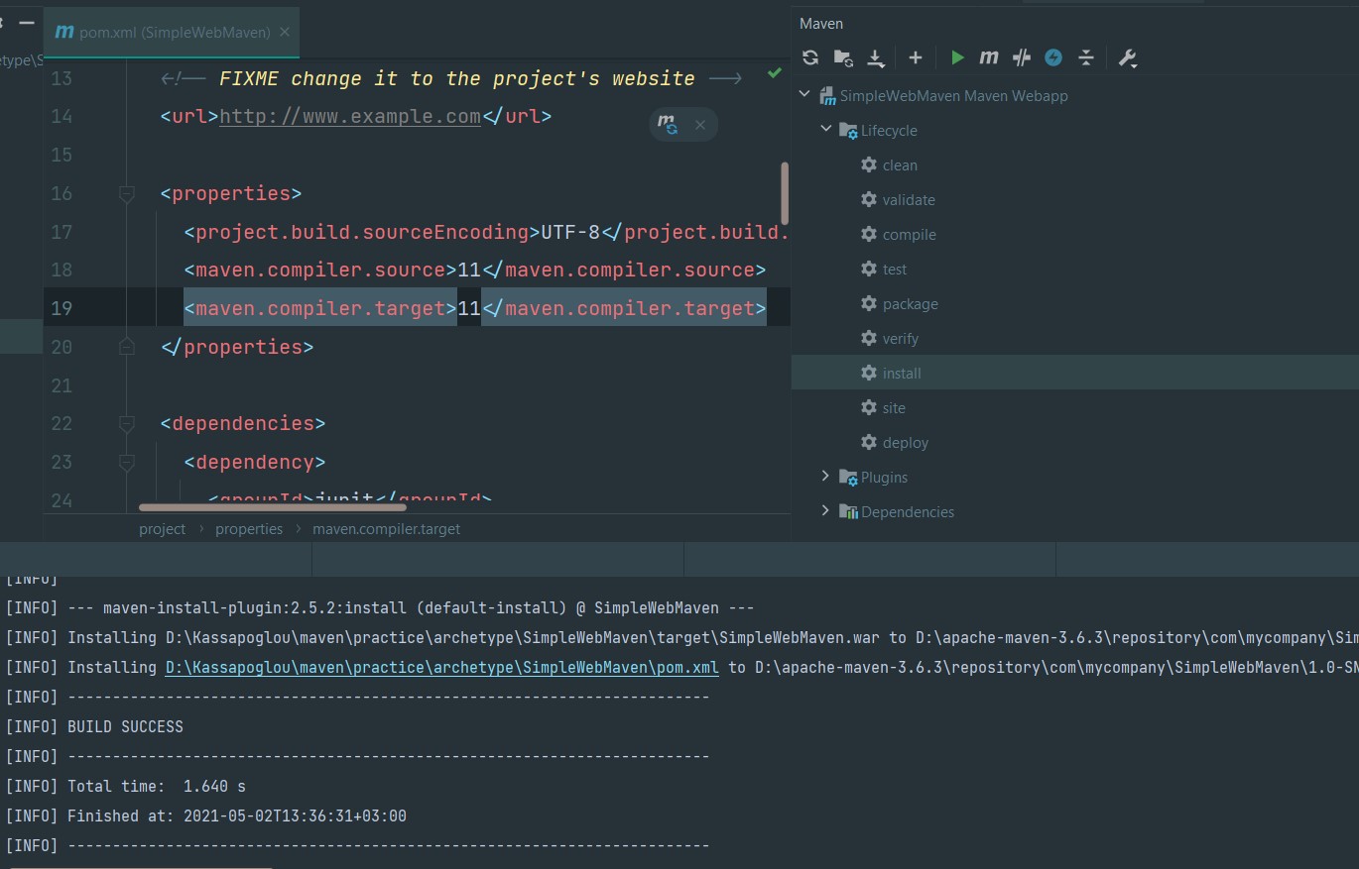The height and width of the screenshot is (869, 1359).
Task: Toggle Offline Mode in Maven toolbar
Action: point(1053,57)
